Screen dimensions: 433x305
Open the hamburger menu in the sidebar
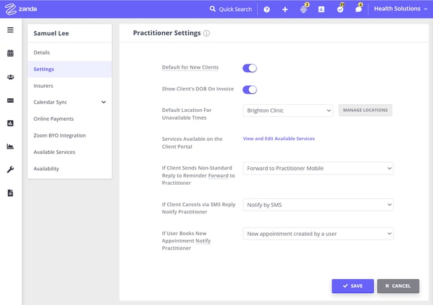click(x=10, y=30)
